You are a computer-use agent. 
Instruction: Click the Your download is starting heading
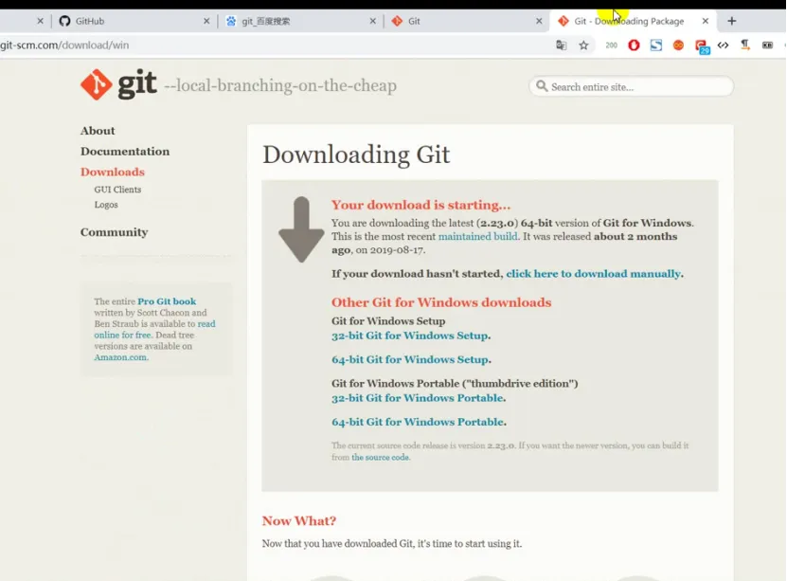click(420, 205)
